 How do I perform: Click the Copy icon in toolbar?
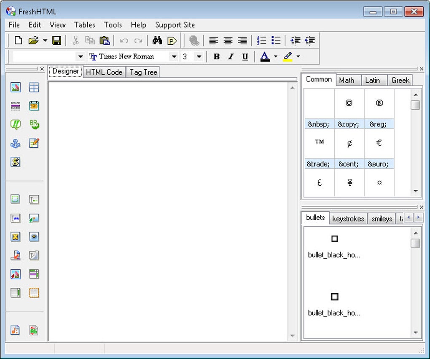click(90, 40)
